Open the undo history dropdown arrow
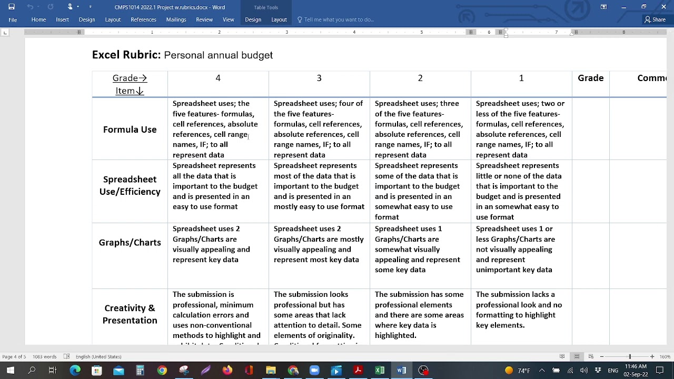This screenshot has height=379, width=674. [38, 7]
